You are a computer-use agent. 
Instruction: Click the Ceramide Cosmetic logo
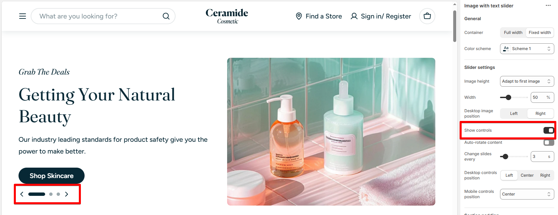tap(227, 16)
